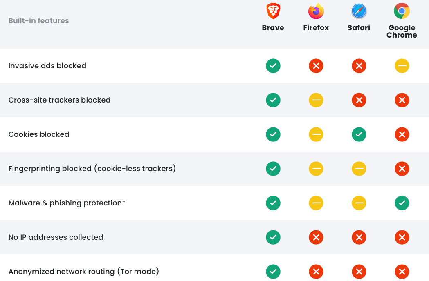Click Brave's green check for Invasive ads blocked
Image resolution: width=429 pixels, height=281 pixels.
coord(273,66)
